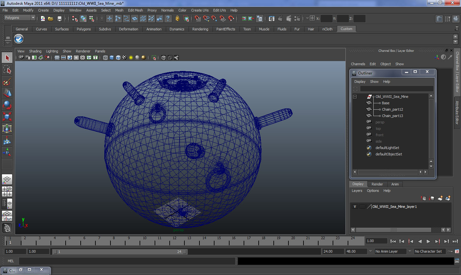Click the current frame field showing 1.00
The height and width of the screenshot is (275, 461).
click(376, 241)
